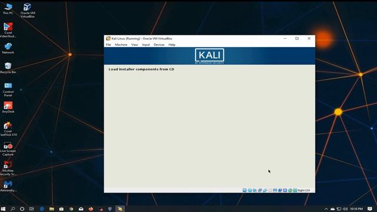Select McAfee Security Scan shortcut
This screenshot has width=377, height=212.
tap(8, 168)
